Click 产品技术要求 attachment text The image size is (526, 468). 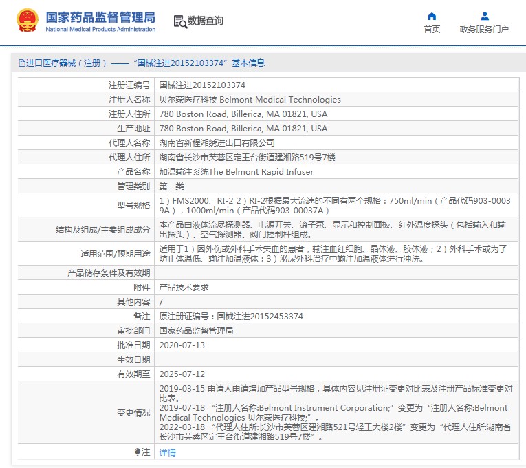[x=184, y=288]
